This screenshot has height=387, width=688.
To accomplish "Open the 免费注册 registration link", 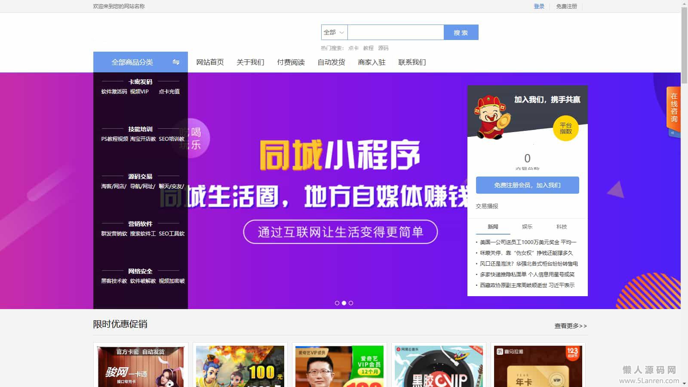I will point(566,6).
